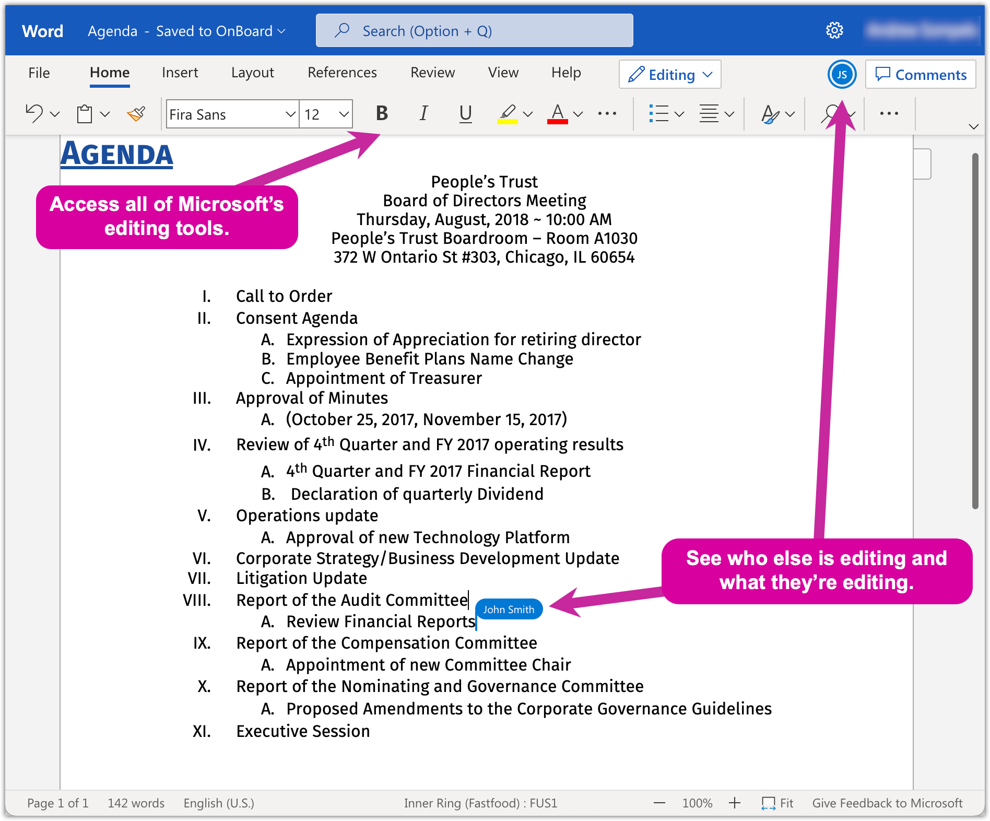Screen dimensions: 990x821
Task: Expand bullet list styles arrow
Action: pyautogui.click(x=679, y=114)
